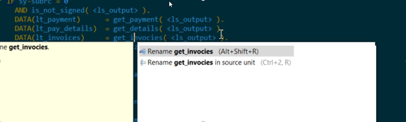
Task: Click get_details method call
Action: (138, 29)
